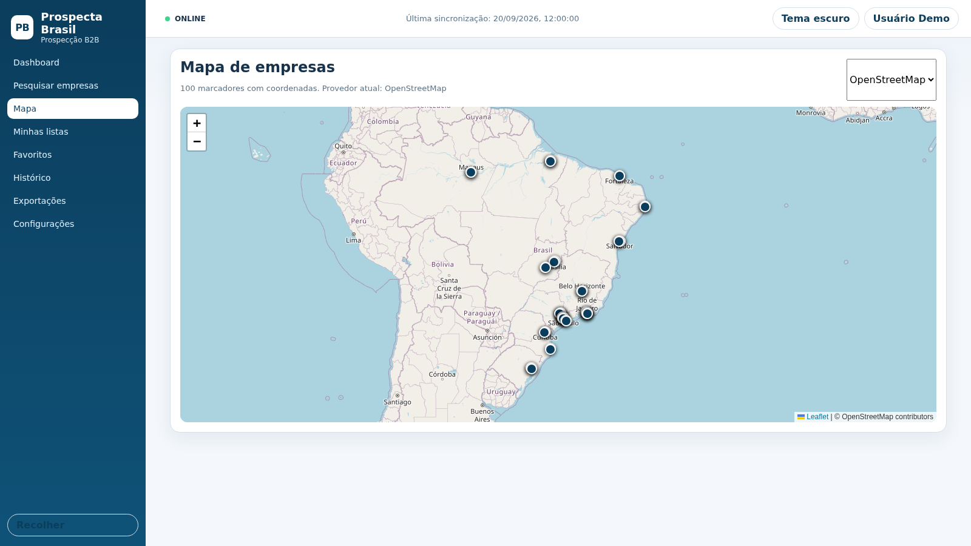This screenshot has width=971, height=546.
Task: Select the map marker at Fortaleza
Action: tap(620, 176)
